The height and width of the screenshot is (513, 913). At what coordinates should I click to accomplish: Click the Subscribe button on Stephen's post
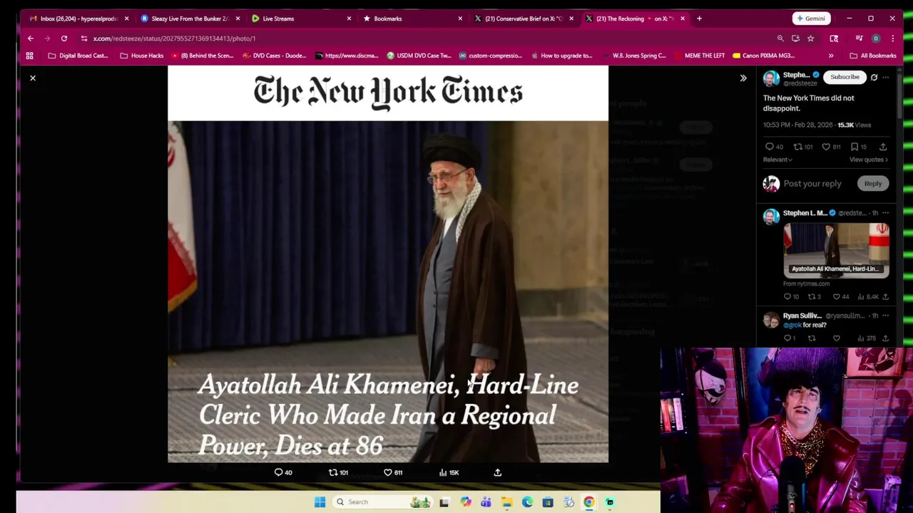[x=845, y=77]
